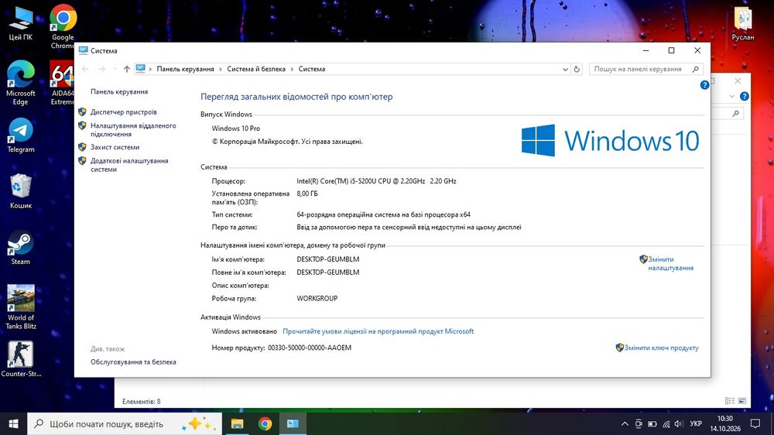Open the network Wi-Fi tray icon
The height and width of the screenshot is (435, 774).
pyautogui.click(x=666, y=423)
